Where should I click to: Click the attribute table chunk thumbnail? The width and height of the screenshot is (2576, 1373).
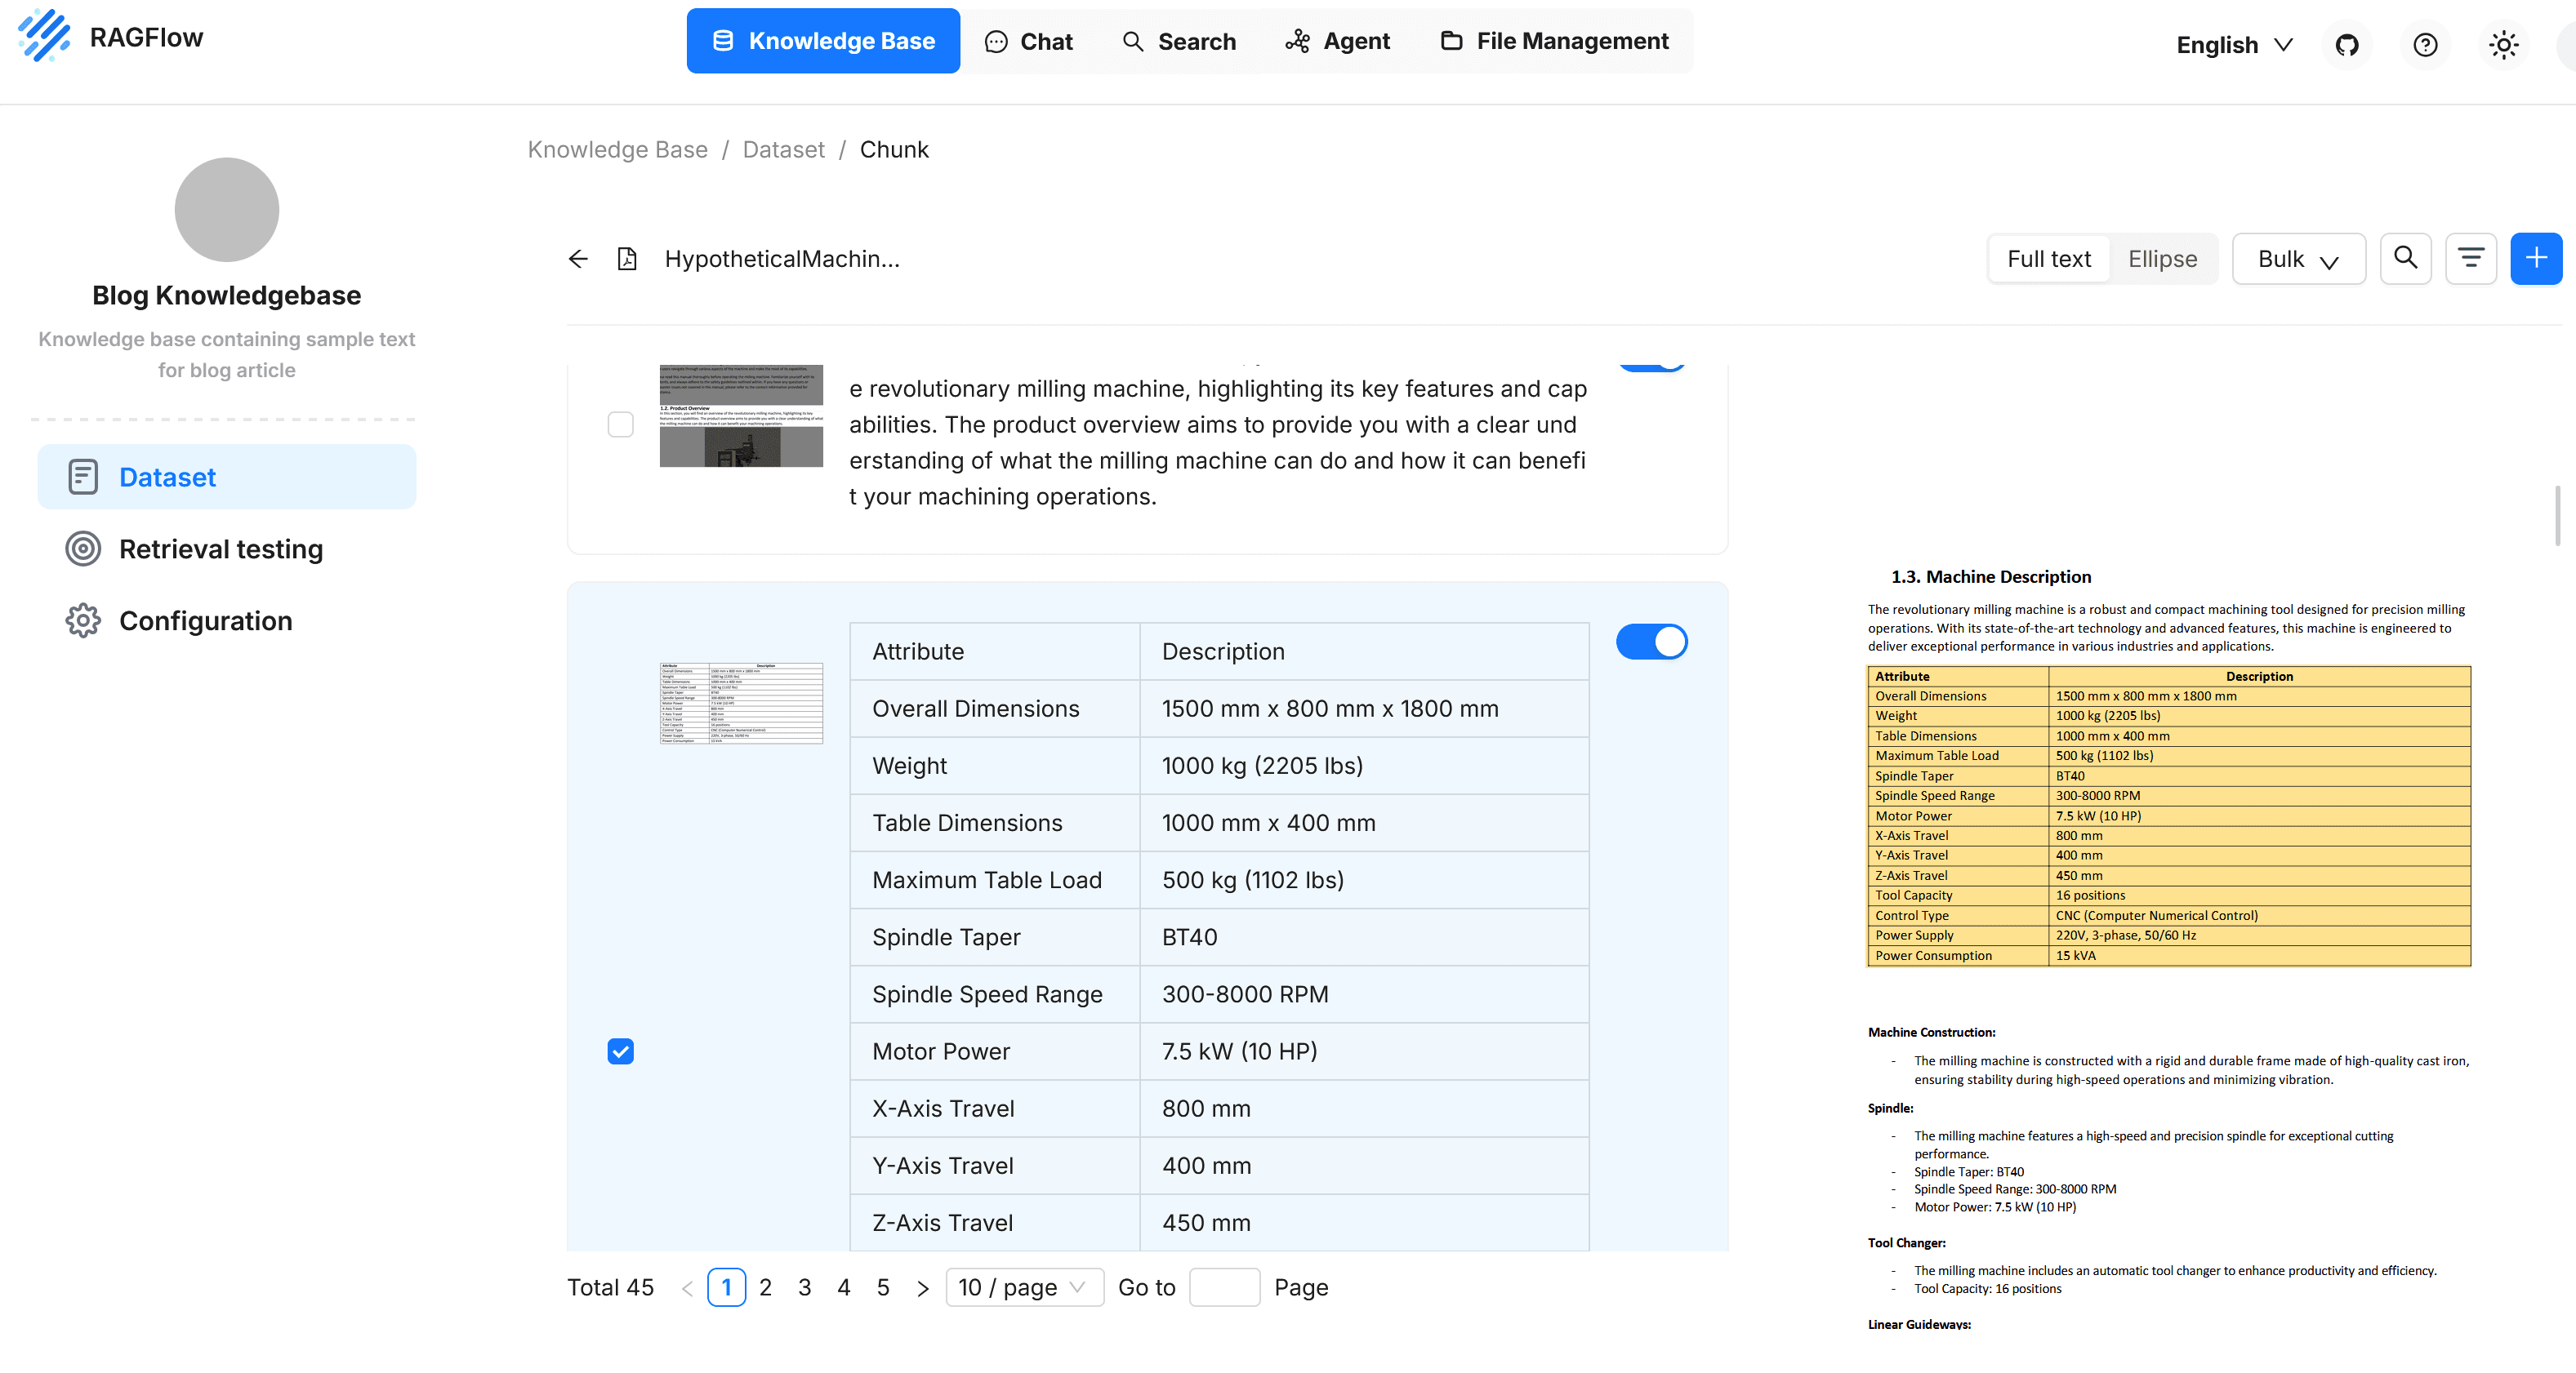[741, 703]
